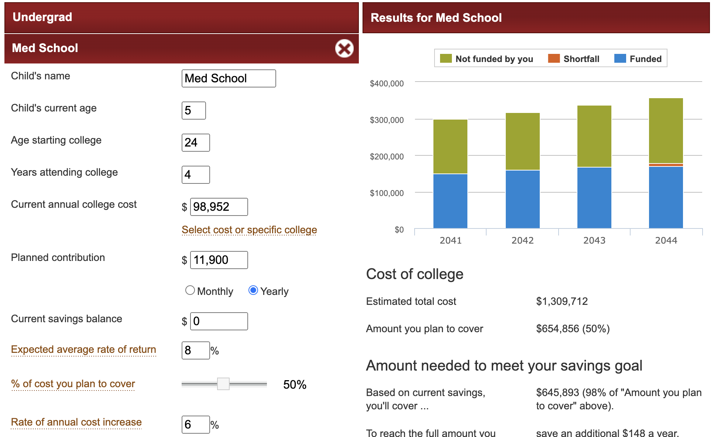Screen dimensions: 714x437
Task: Click the Current annual college cost field
Action: tap(219, 207)
